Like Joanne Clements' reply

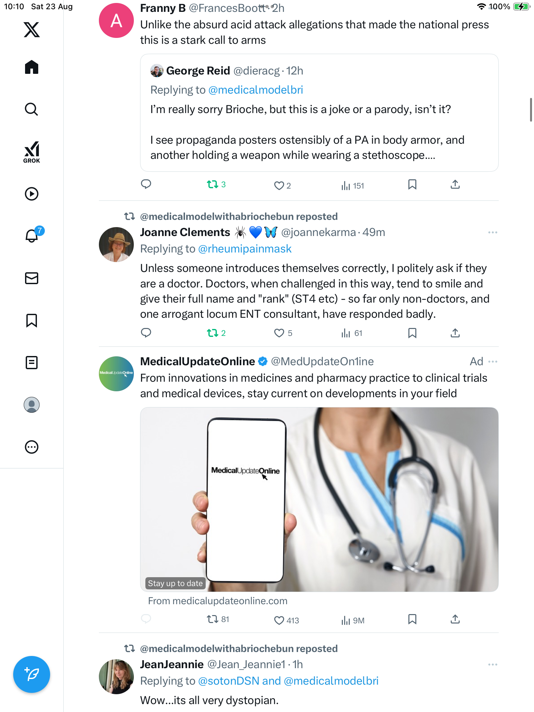[x=279, y=333]
